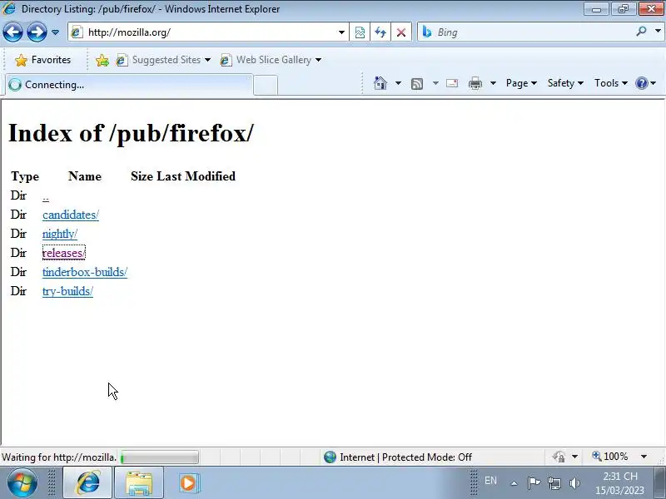Click the RSS feeds icon

coord(417,84)
